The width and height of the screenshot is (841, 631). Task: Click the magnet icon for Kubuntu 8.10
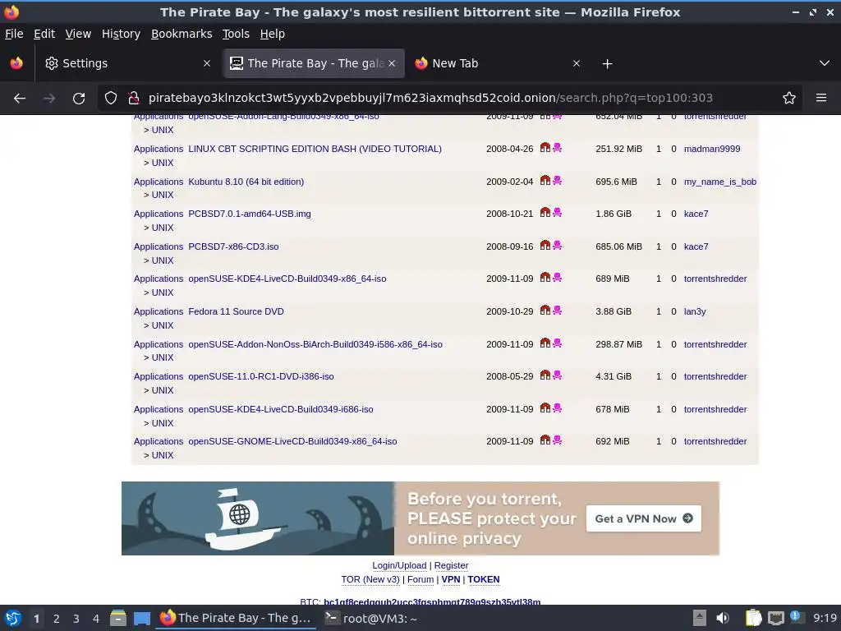point(545,180)
